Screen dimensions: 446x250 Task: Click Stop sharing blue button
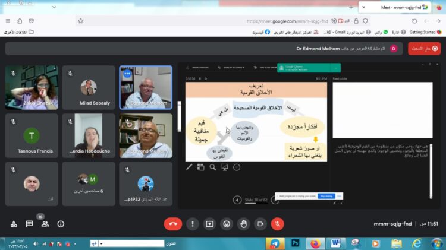tap(326, 196)
